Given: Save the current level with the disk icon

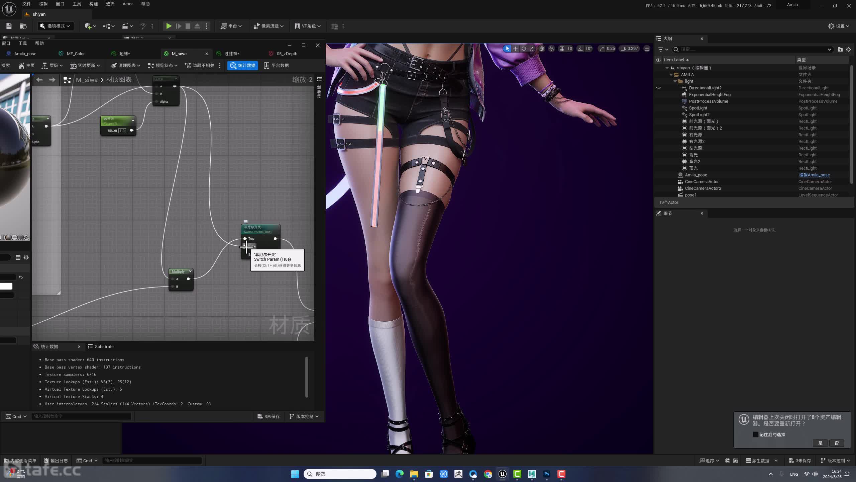Looking at the screenshot, I should (9, 26).
